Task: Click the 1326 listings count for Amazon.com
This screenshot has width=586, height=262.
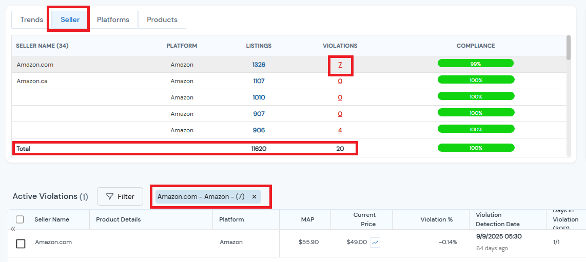Action: (x=259, y=65)
